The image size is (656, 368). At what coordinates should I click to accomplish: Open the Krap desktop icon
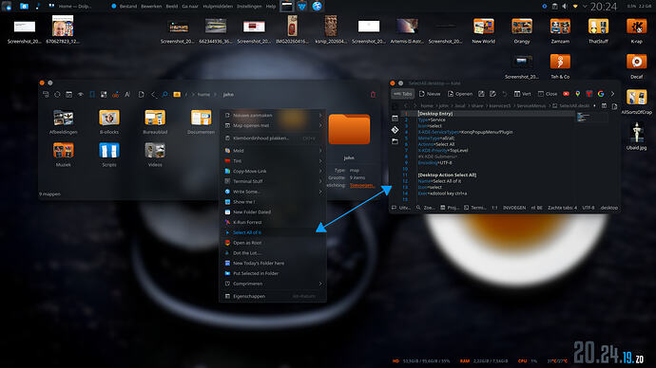[x=636, y=30]
